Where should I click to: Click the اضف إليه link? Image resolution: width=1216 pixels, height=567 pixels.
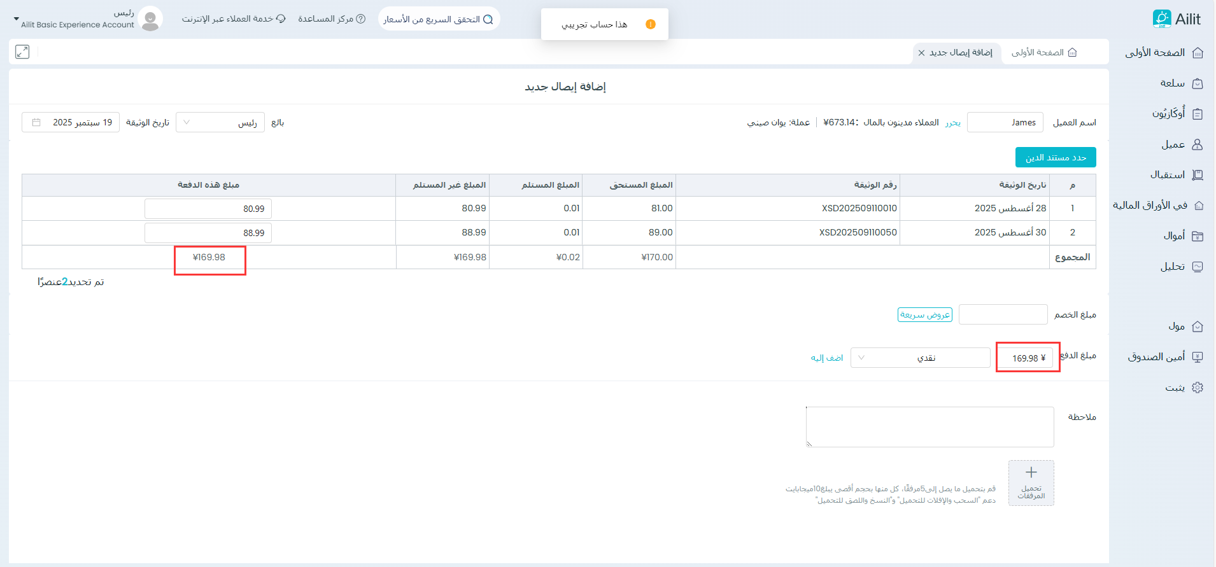tap(826, 358)
